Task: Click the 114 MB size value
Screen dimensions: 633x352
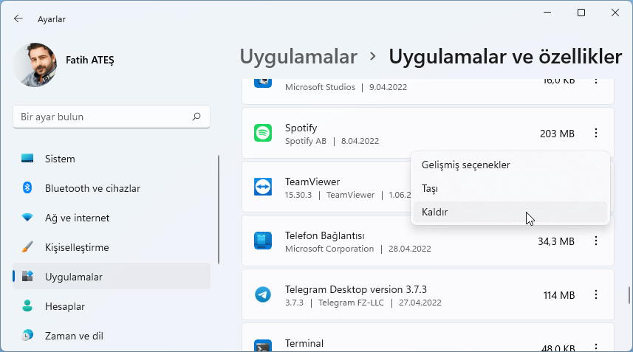Action: click(558, 295)
